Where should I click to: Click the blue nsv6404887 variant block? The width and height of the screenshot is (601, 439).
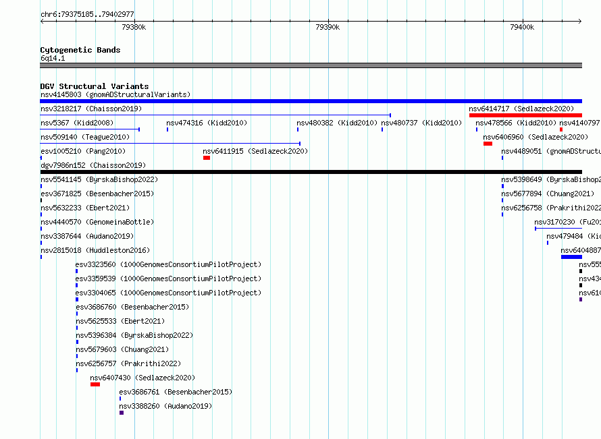(571, 257)
